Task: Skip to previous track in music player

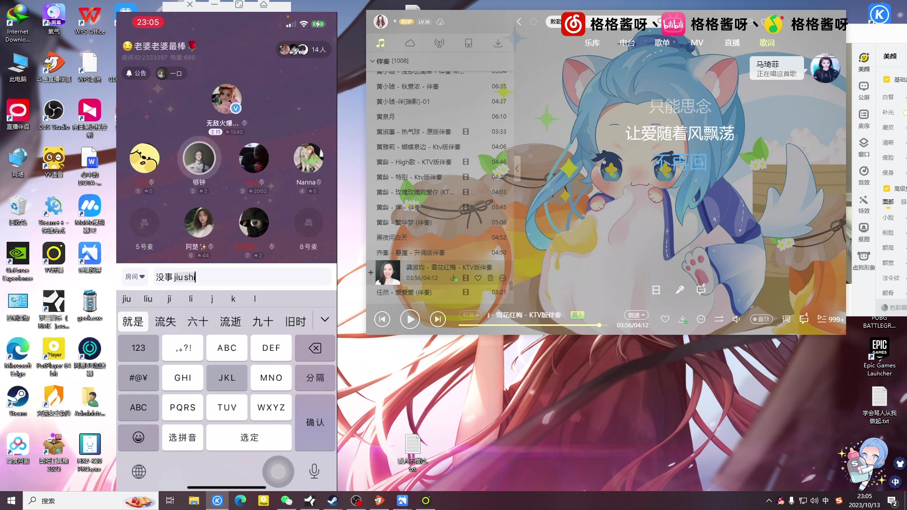Action: 382,320
